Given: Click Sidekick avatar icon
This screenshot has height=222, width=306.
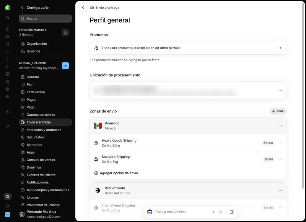Looking at the screenshot, I should [x=150, y=212].
